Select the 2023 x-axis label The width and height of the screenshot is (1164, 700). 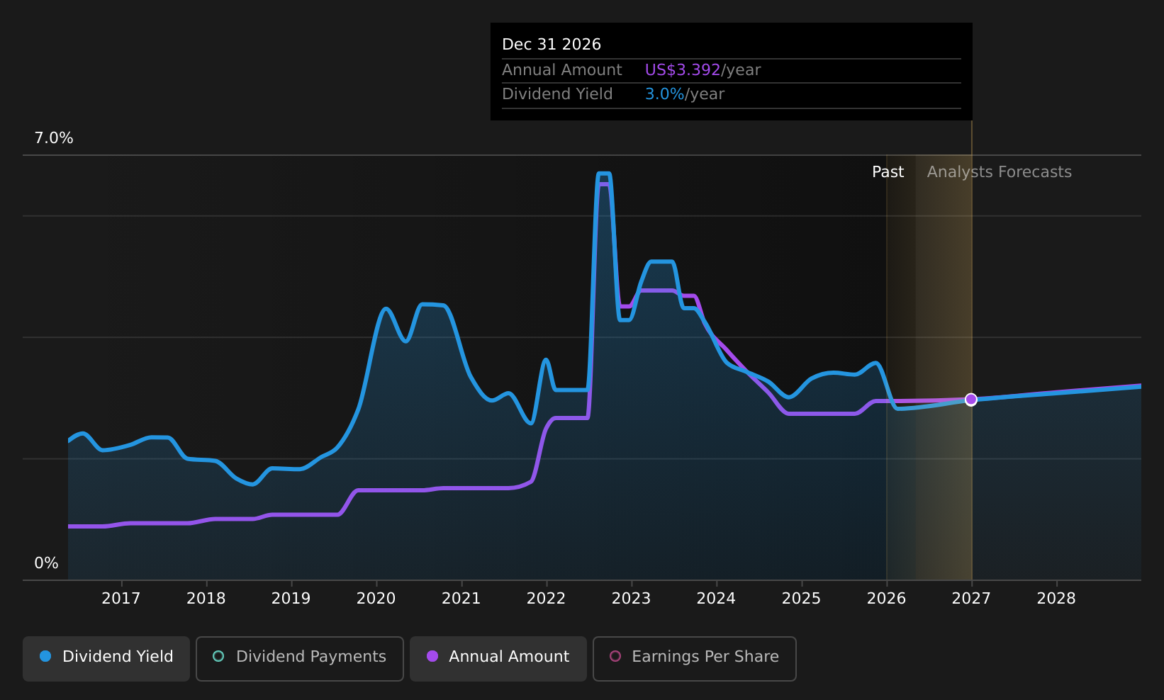tap(632, 599)
